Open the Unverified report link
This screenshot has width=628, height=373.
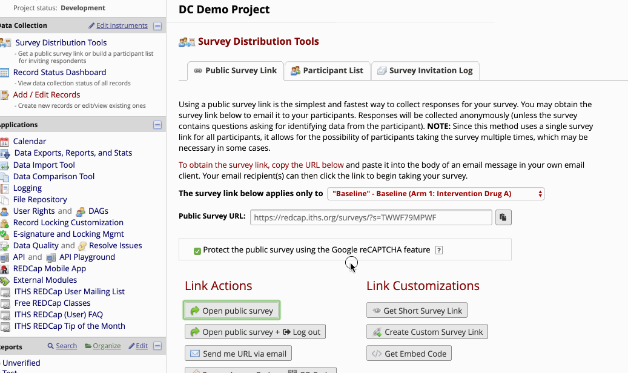21,363
